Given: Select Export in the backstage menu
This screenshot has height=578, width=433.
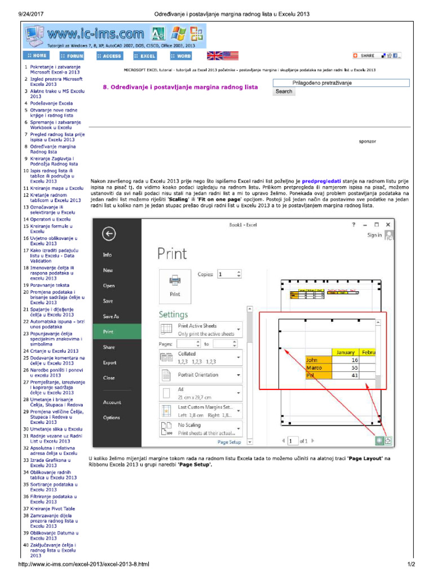Looking at the screenshot, I should [110, 363].
